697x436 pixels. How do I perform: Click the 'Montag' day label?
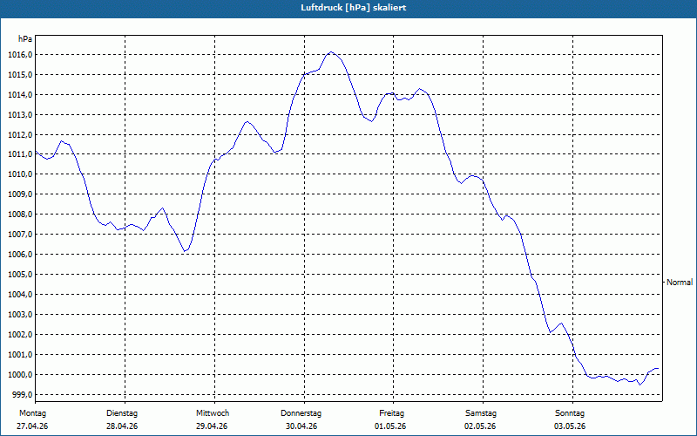pyautogui.click(x=32, y=413)
